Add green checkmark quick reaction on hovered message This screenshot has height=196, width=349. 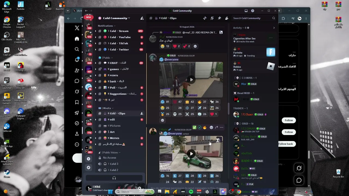(x=194, y=127)
